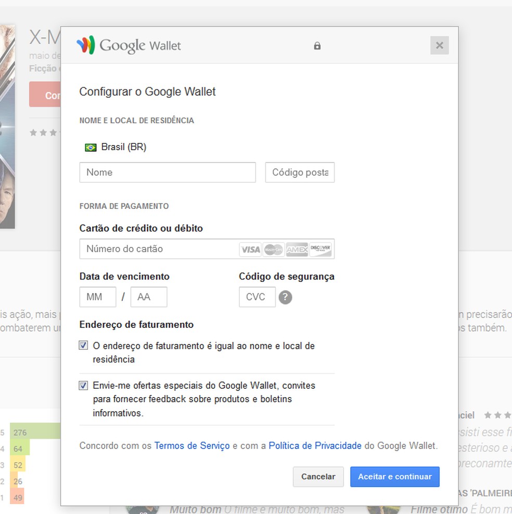Click the Código postal field

point(300,173)
